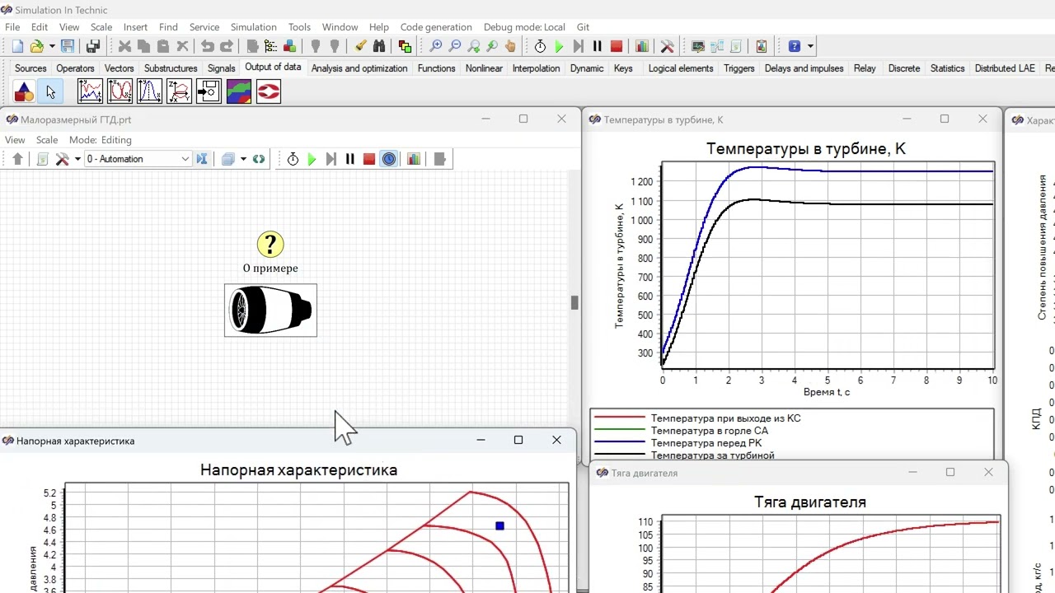Switch to the Delays and impulses tab

tap(804, 68)
